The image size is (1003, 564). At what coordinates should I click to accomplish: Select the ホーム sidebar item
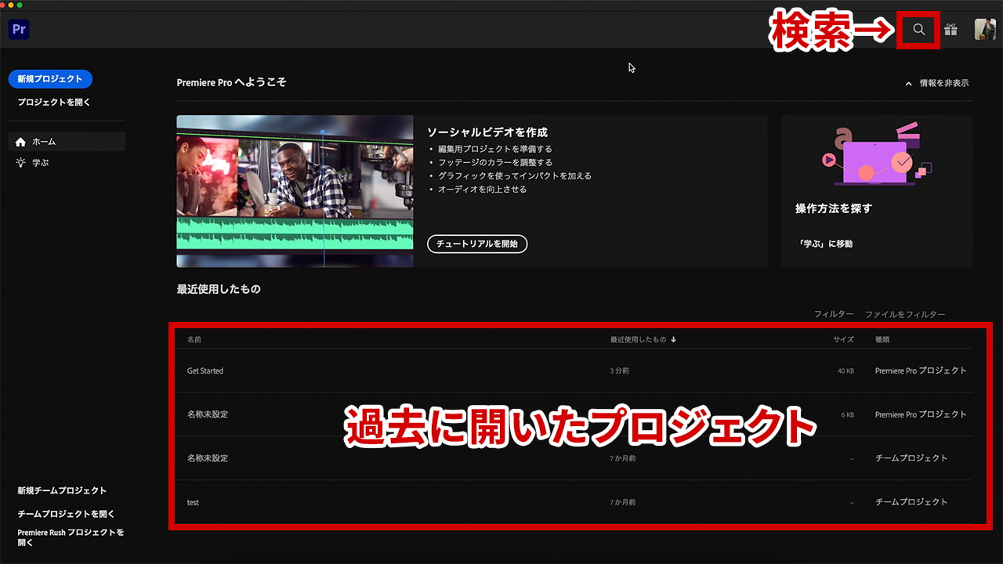pyautogui.click(x=67, y=142)
